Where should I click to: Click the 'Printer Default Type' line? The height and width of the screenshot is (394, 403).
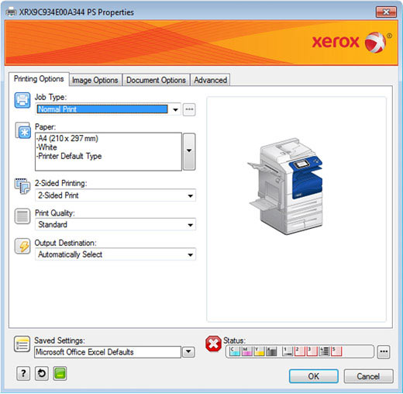(x=69, y=156)
